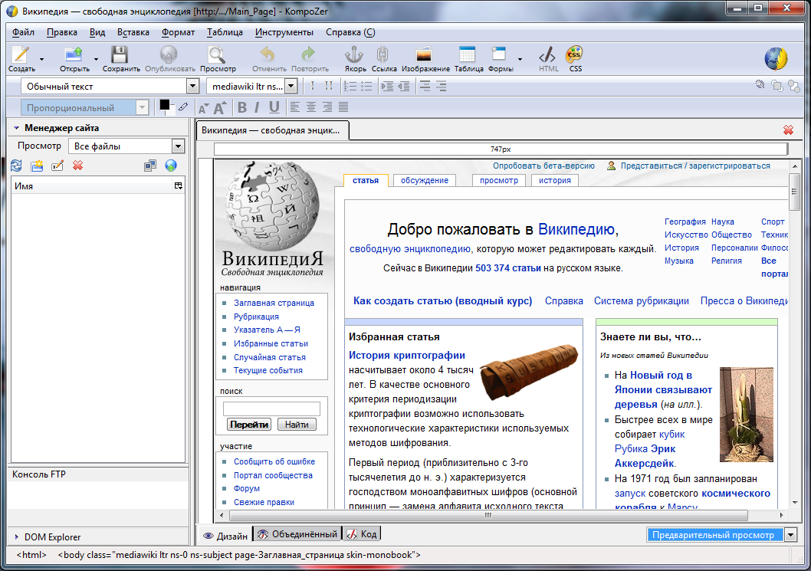Click the horizontal scrollbar of the page
Screen dimensions: 811x571
click(x=488, y=515)
